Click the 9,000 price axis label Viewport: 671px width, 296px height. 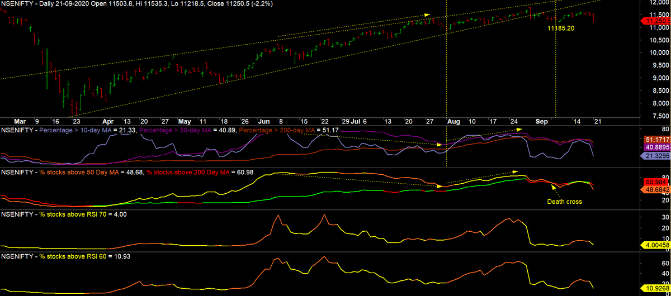click(661, 78)
